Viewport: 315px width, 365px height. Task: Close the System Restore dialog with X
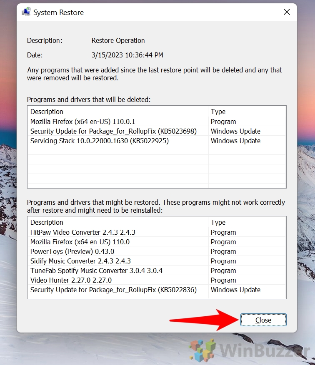(x=287, y=12)
